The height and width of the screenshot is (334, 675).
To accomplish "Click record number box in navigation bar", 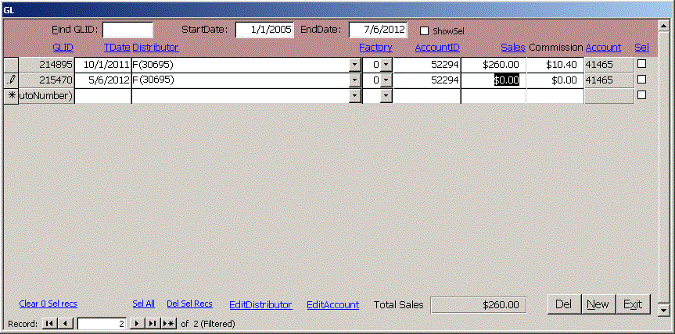I will tap(102, 324).
